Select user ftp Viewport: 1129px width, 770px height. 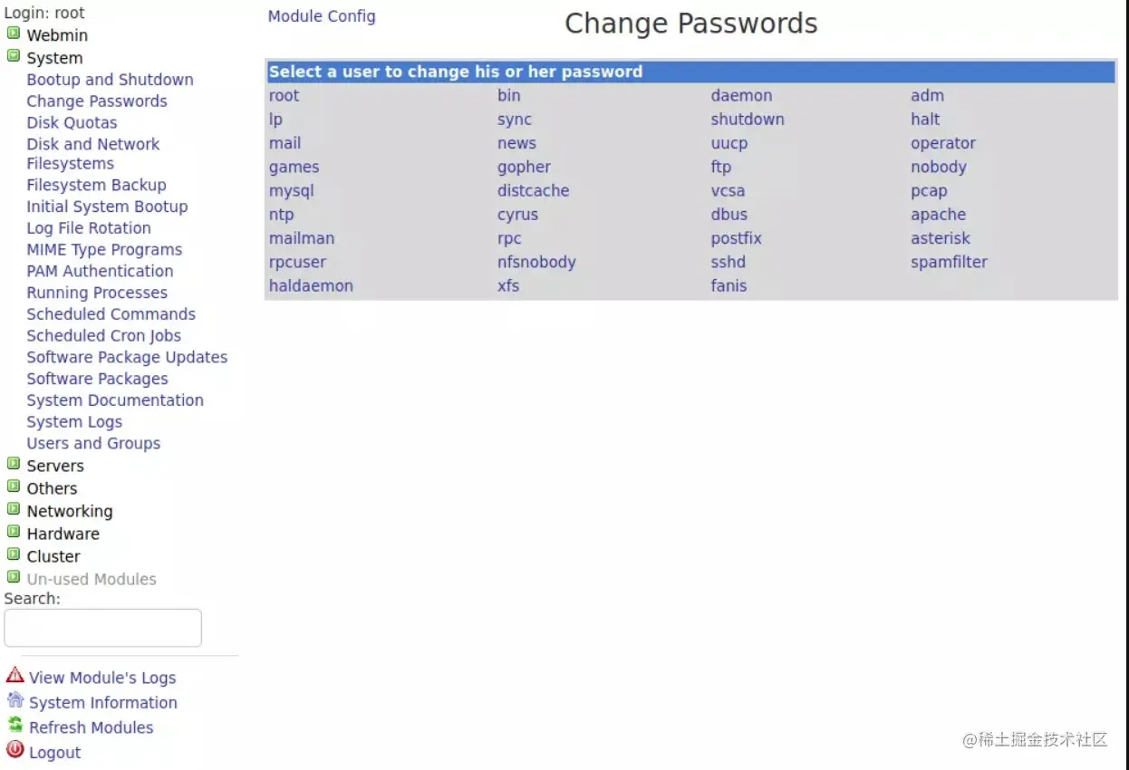point(721,167)
